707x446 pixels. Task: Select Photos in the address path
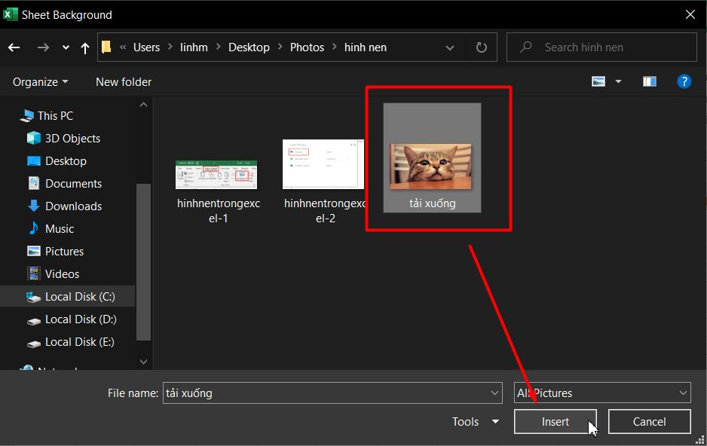pyautogui.click(x=307, y=47)
